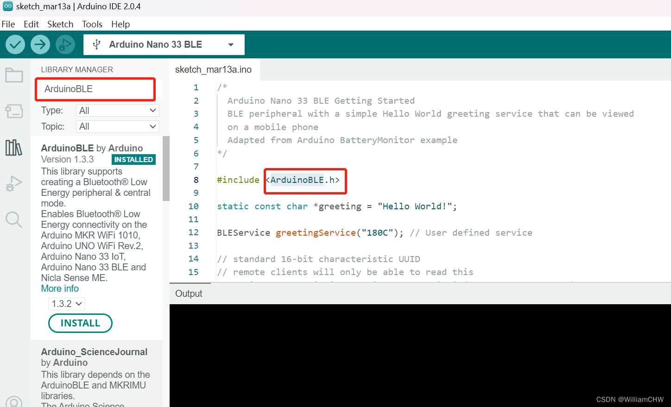Click the 'Version 1.3.3' text
671x407 pixels.
click(67, 159)
